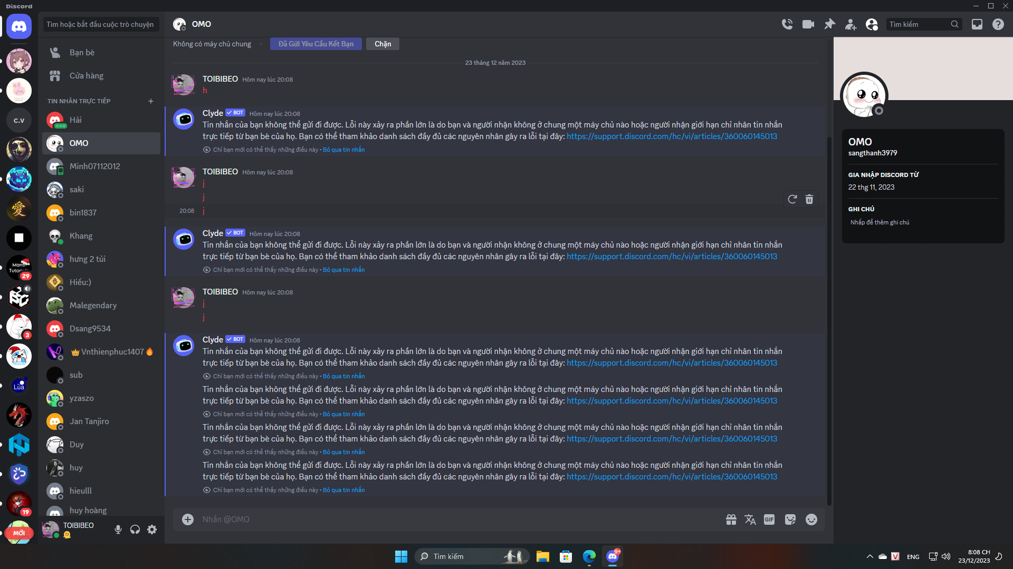The width and height of the screenshot is (1013, 569).
Task: Add friends to this DM
Action: [x=850, y=24]
